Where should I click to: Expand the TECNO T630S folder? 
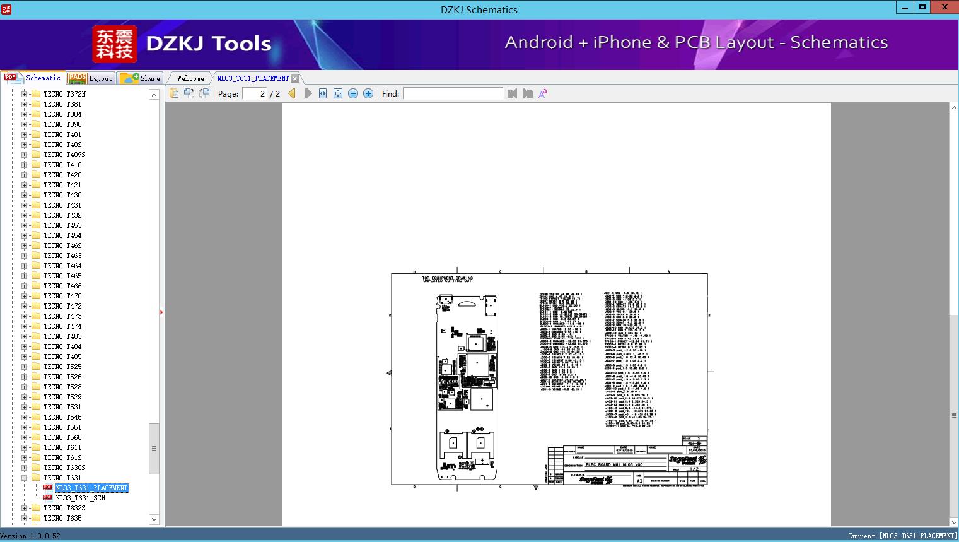pyautogui.click(x=25, y=468)
